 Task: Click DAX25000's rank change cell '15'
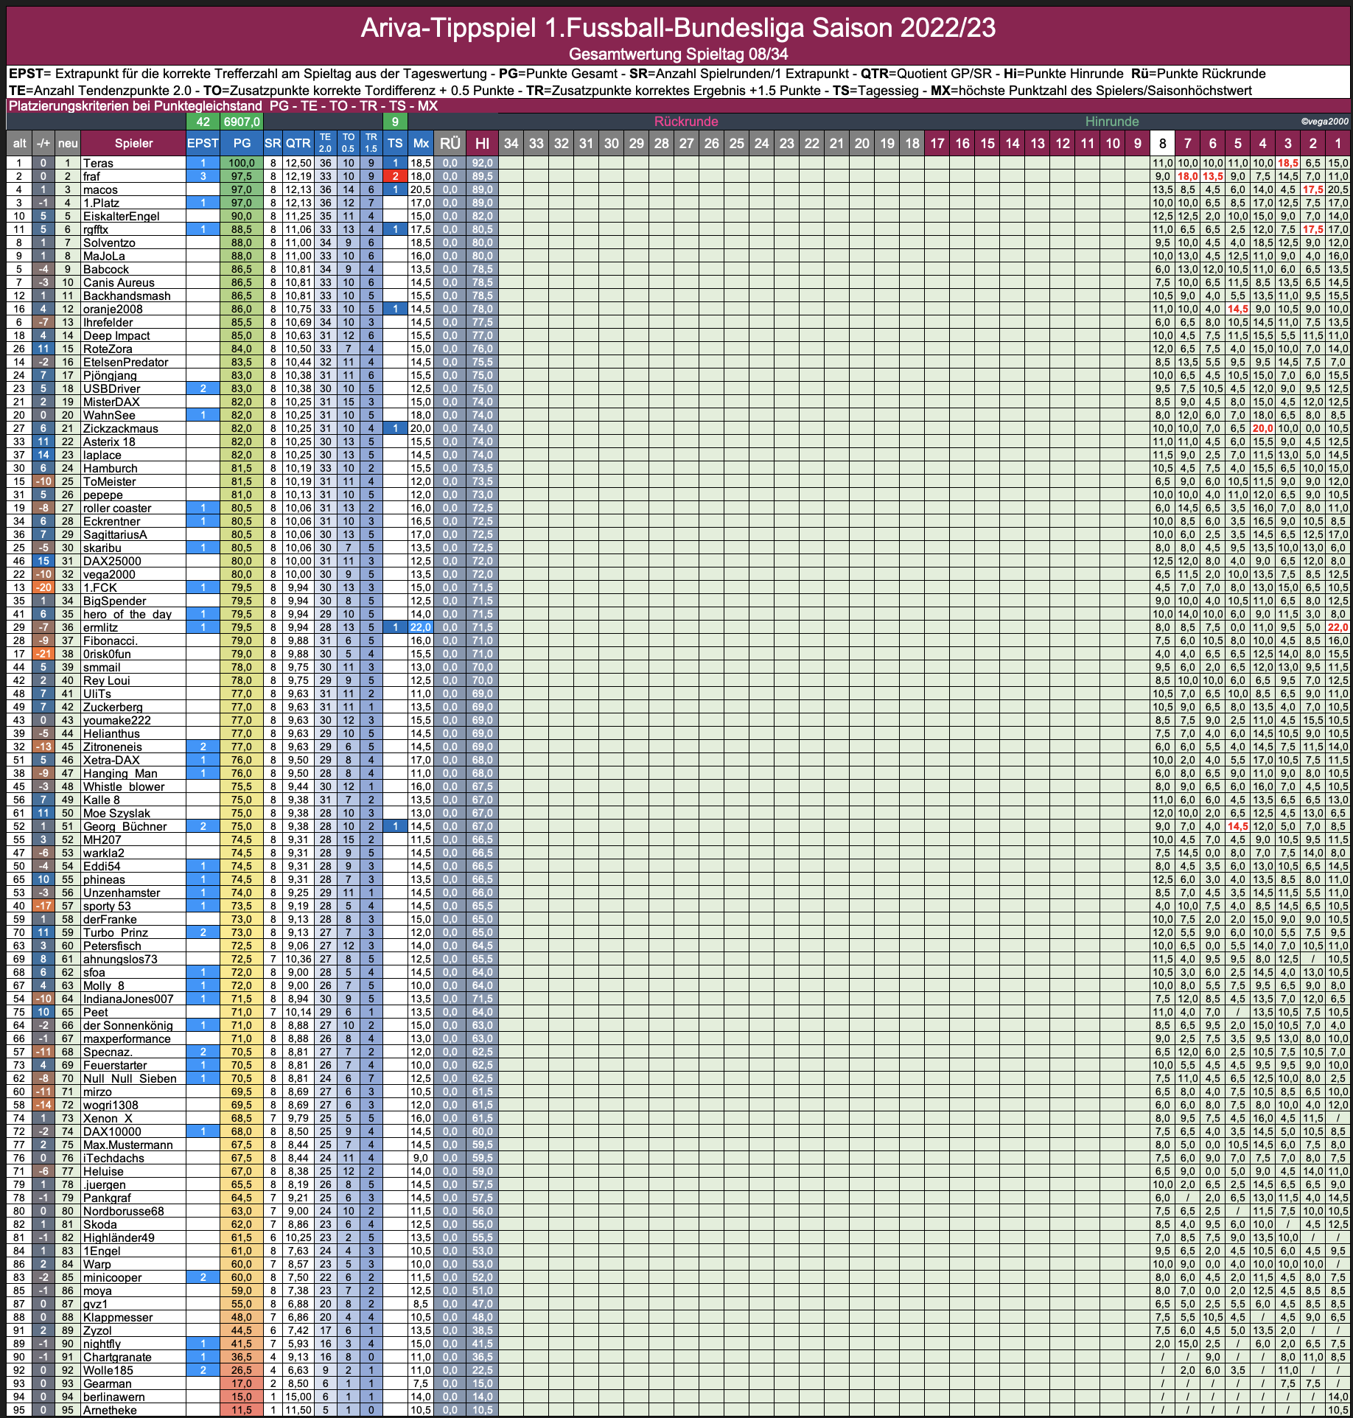(x=43, y=561)
